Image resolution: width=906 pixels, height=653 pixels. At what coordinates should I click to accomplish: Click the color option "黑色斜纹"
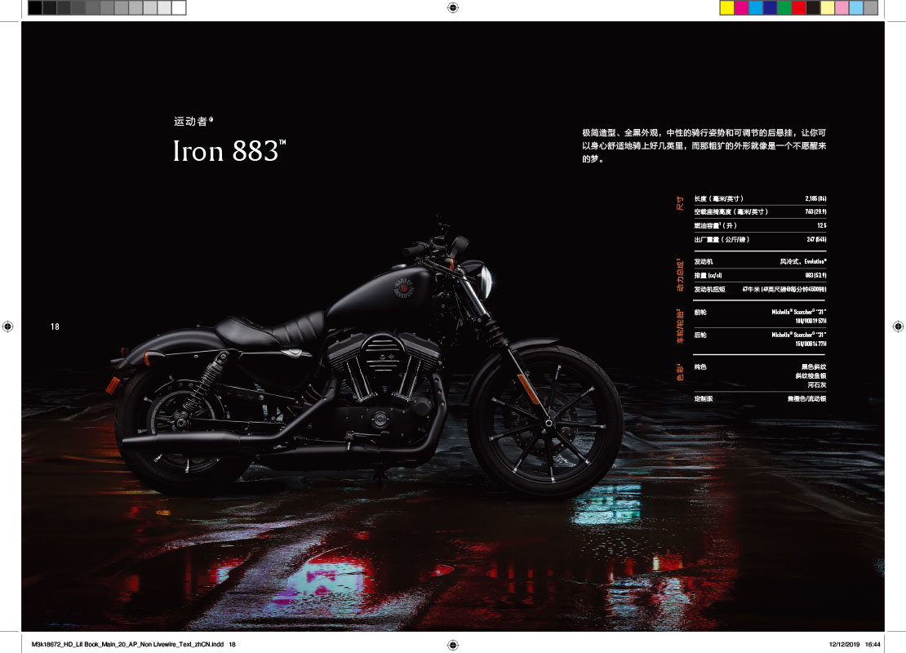tap(814, 367)
